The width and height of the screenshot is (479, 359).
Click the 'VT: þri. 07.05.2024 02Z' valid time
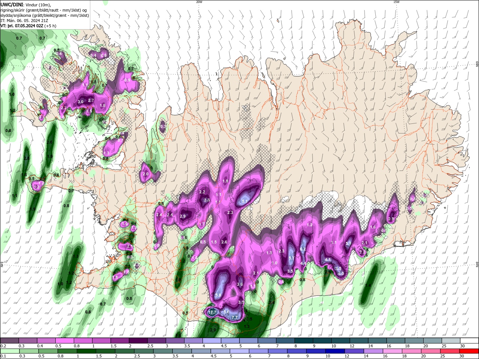[21, 26]
